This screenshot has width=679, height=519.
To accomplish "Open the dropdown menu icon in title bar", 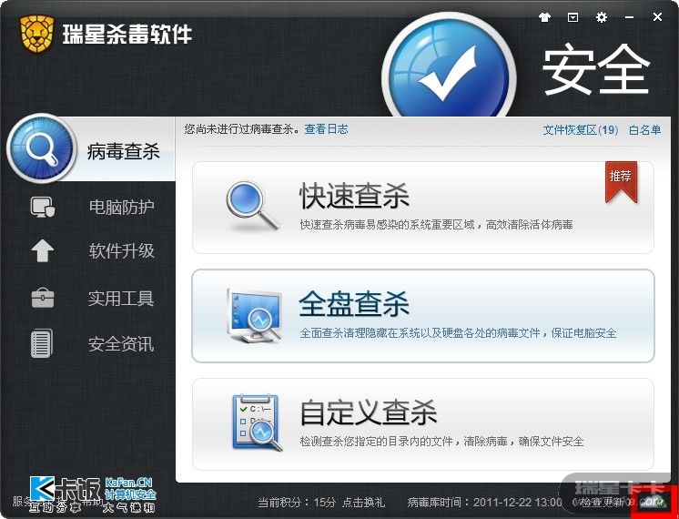I will pyautogui.click(x=573, y=18).
